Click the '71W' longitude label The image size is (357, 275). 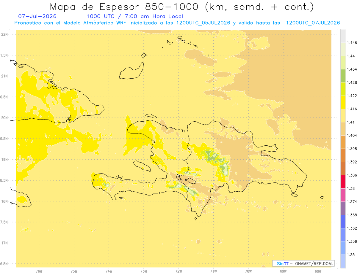point(213,271)
